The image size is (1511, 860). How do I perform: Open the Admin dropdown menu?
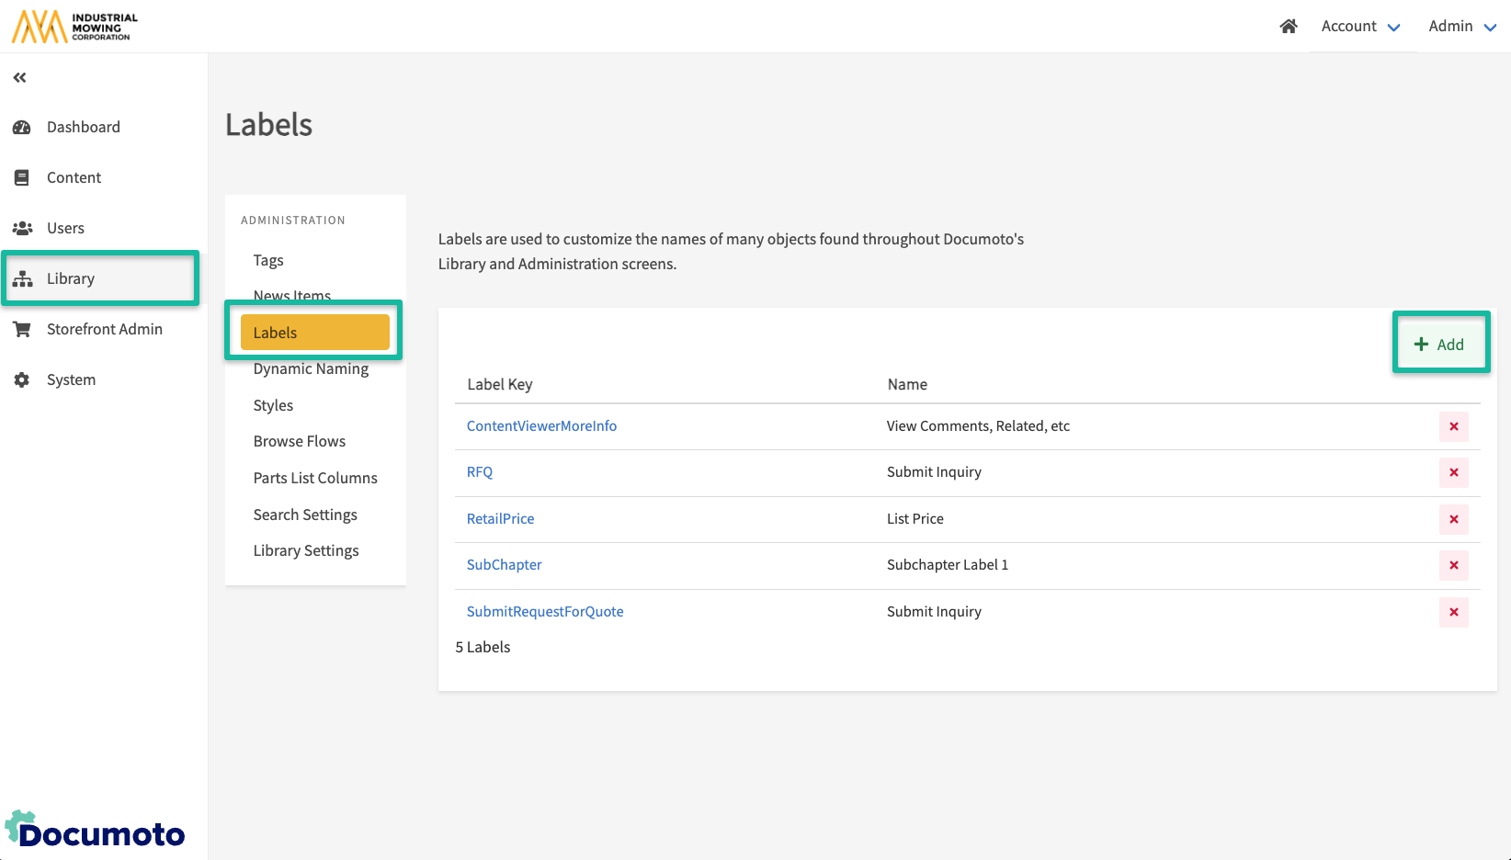tap(1461, 27)
